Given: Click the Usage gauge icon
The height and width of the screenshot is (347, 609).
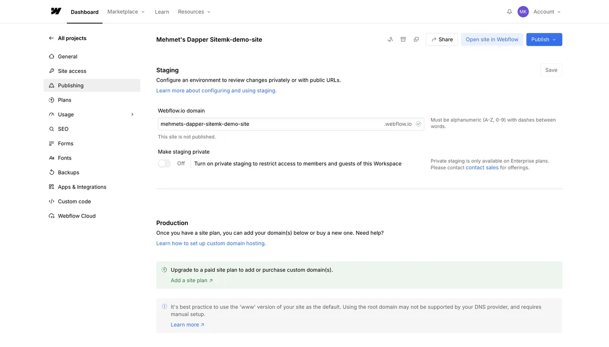Looking at the screenshot, I should 51,114.
